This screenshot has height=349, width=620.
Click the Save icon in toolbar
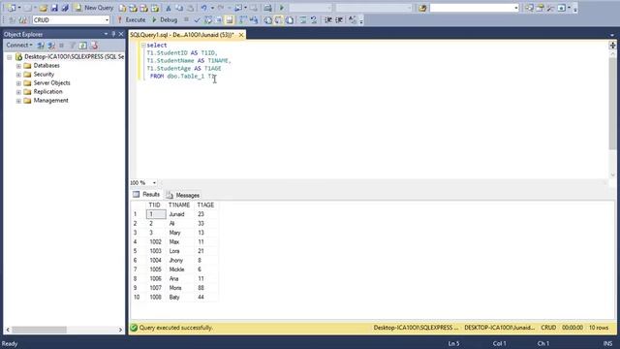(x=54, y=8)
